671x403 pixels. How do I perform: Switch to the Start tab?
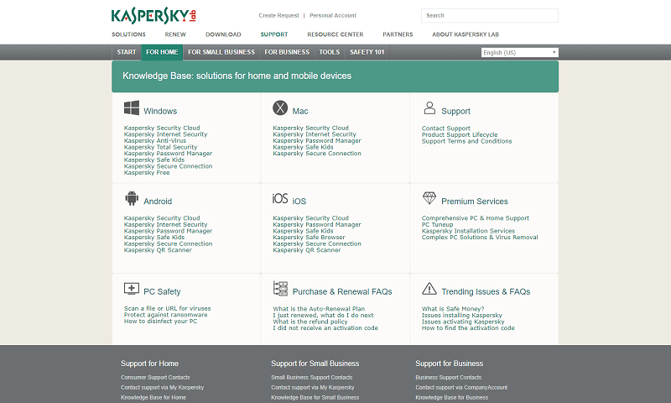click(127, 52)
